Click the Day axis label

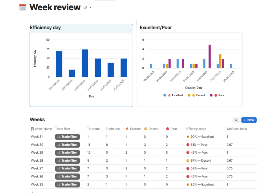[x=91, y=97]
